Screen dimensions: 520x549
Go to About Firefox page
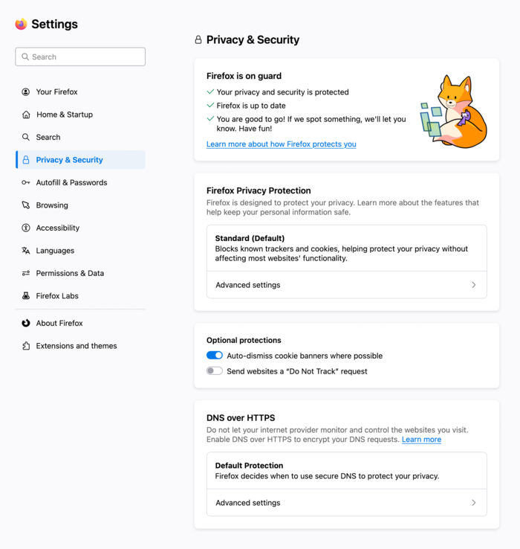(x=59, y=324)
